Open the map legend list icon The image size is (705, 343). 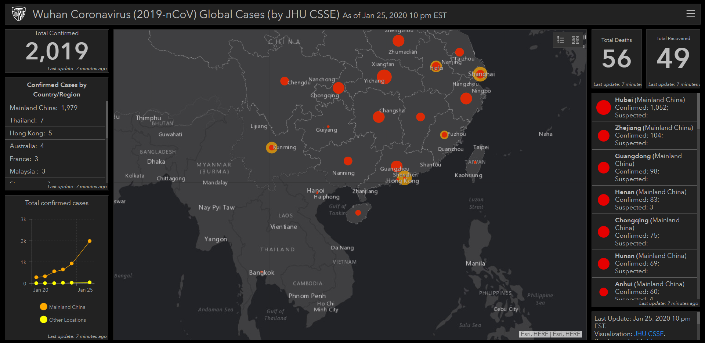tap(561, 40)
